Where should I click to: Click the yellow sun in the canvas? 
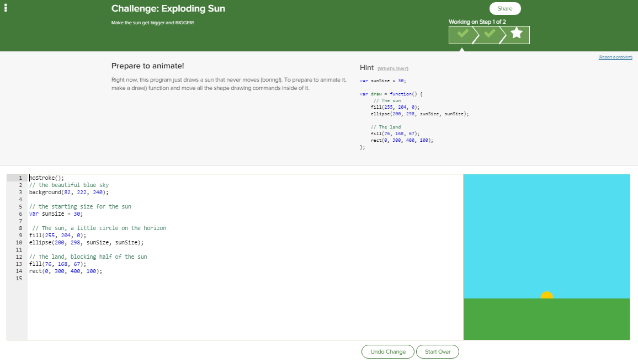click(x=546, y=295)
